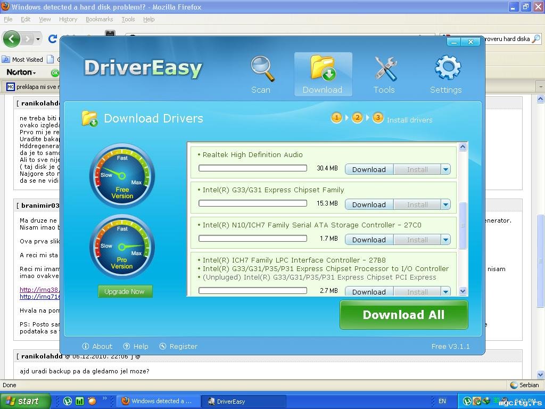Click the http://img38 link in forum post
This screenshot has height=409, width=545.
pos(39,290)
